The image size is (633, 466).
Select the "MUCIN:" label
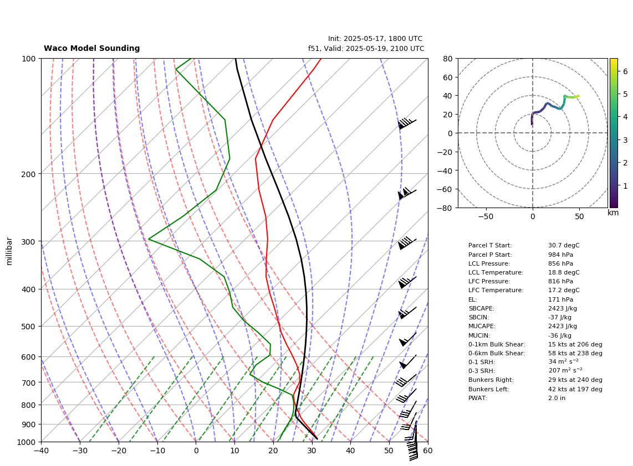click(x=479, y=335)
